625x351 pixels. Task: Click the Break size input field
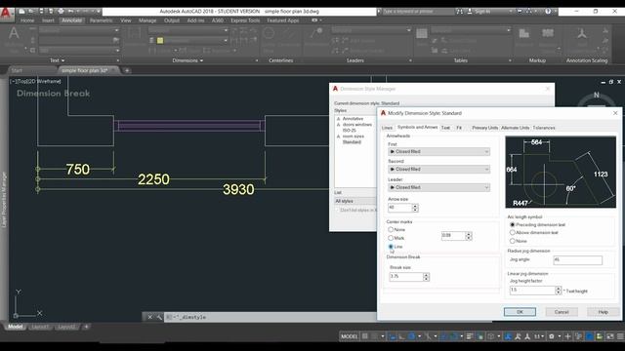click(406, 277)
